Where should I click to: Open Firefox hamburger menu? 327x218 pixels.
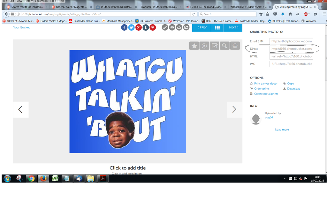(x=324, y=14)
